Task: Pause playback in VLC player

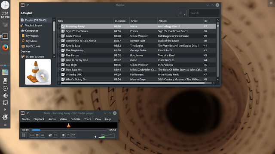Action: (24, 135)
